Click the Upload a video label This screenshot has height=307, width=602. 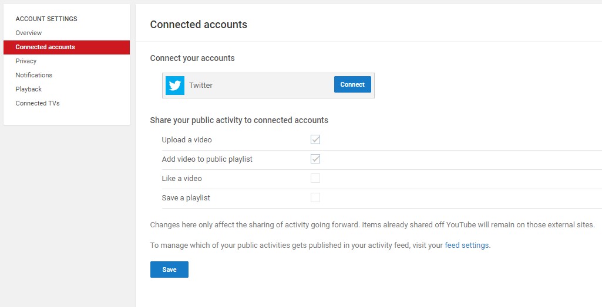tap(187, 140)
